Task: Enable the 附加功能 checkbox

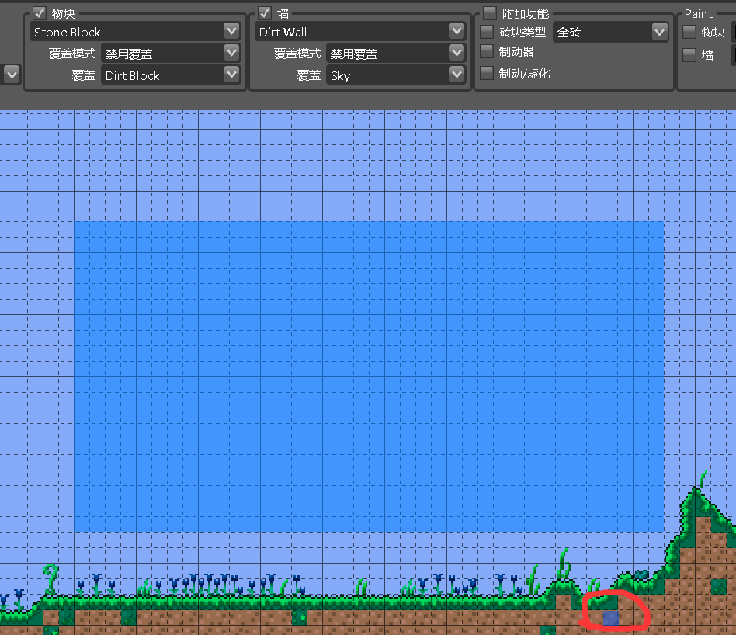Action: (x=490, y=13)
